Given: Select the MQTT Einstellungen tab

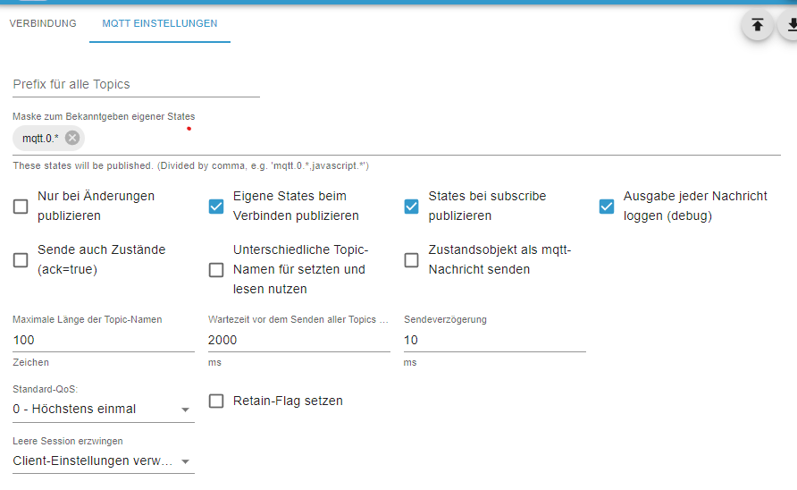Looking at the screenshot, I should 160,23.
